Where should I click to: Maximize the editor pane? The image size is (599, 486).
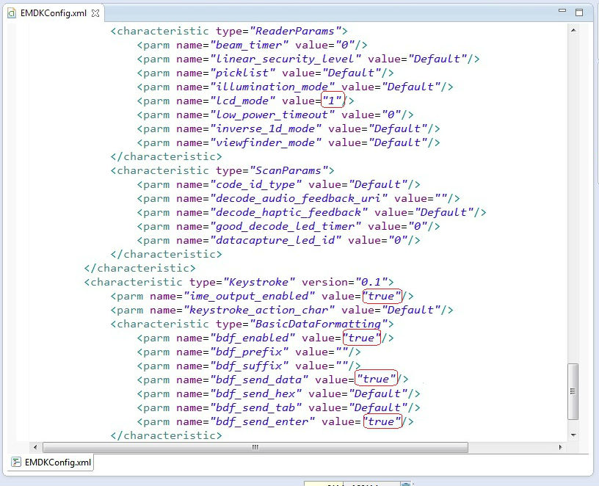pyautogui.click(x=579, y=12)
